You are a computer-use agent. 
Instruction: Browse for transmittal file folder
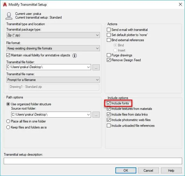point(96,67)
